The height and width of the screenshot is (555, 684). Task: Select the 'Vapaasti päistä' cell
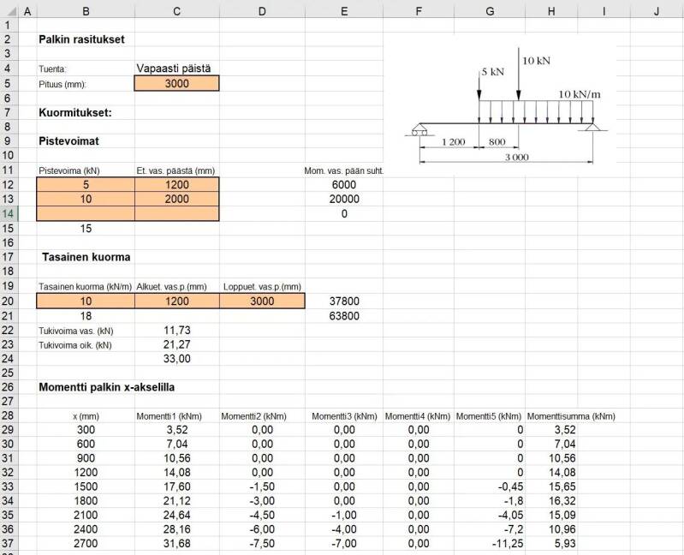click(174, 69)
